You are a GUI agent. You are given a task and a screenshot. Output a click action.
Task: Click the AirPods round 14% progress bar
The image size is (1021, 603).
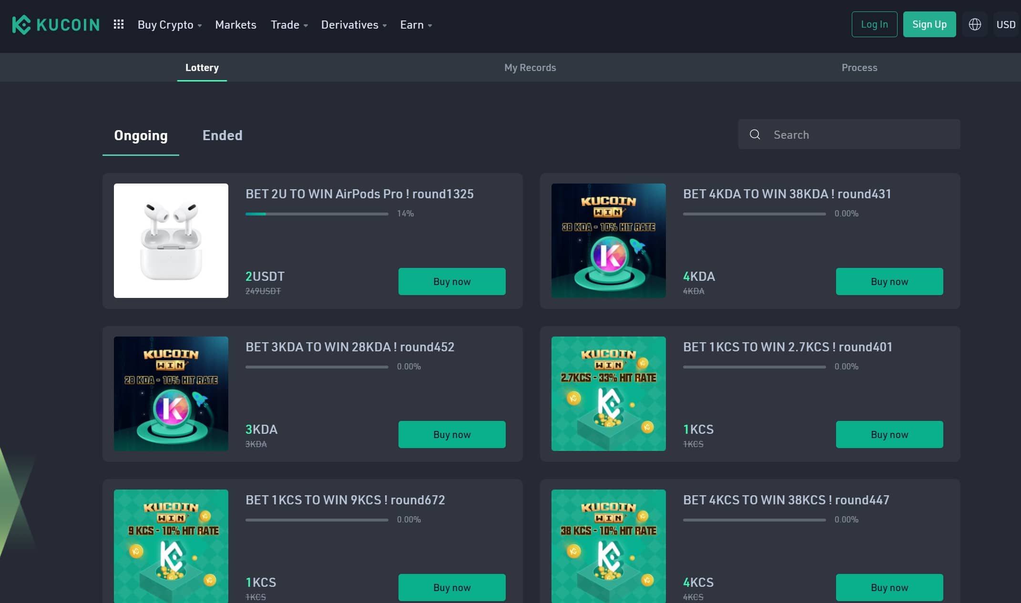(x=317, y=214)
